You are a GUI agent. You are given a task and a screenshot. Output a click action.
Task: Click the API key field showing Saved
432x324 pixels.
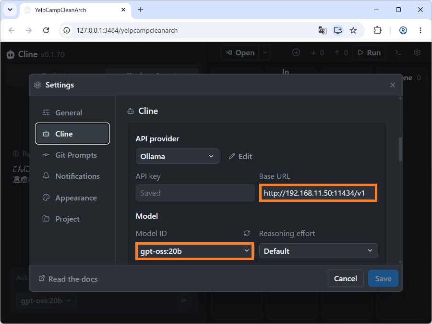coord(195,193)
